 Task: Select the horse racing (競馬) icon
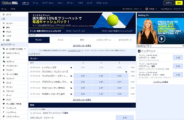click(x=4, y=40)
